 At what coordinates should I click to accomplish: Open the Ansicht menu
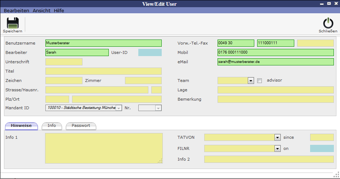pos(41,11)
